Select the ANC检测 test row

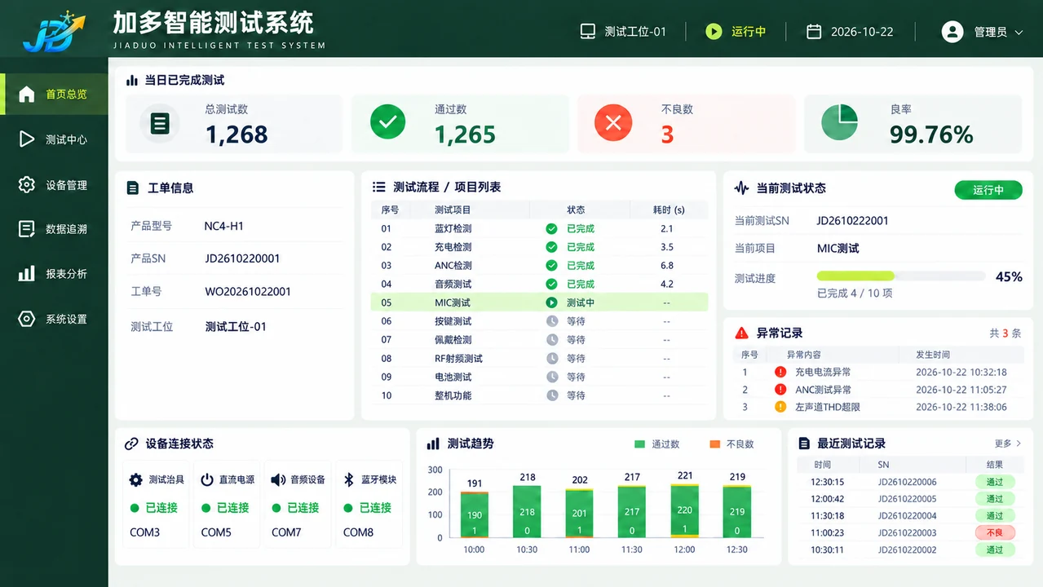pyautogui.click(x=539, y=265)
